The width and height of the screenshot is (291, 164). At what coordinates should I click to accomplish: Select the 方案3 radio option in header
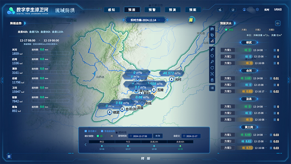point(267,30)
